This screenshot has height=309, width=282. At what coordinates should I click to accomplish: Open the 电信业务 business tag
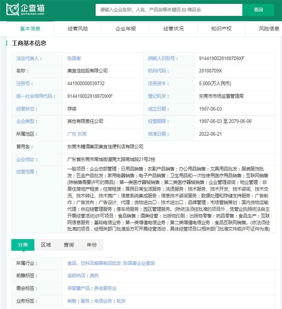coord(103,301)
